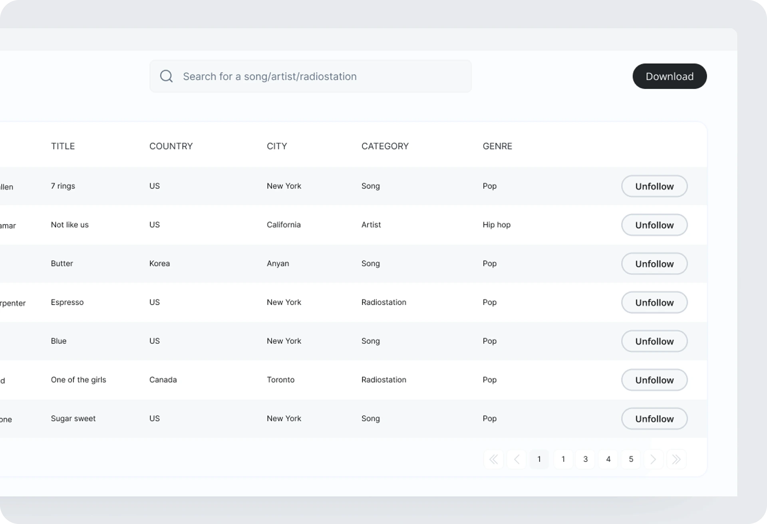Unfollow the 7 rings entry

(x=654, y=186)
